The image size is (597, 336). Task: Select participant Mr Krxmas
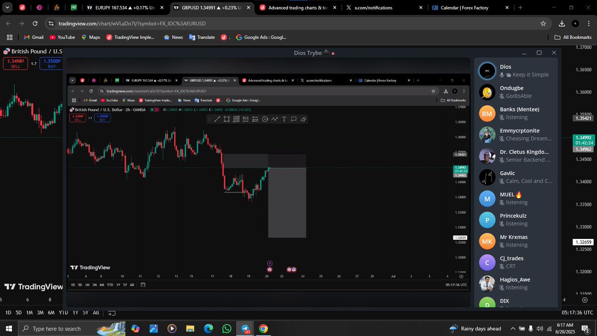point(516,241)
